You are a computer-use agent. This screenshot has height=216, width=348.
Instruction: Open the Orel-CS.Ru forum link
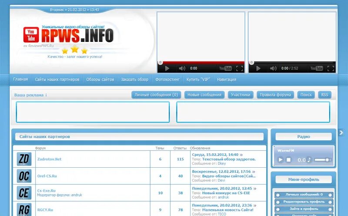[47, 176]
